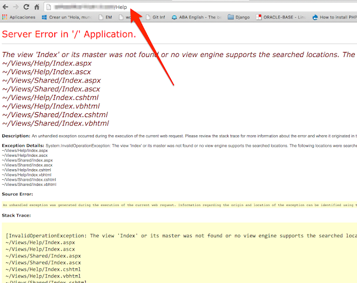357x283 pixels.
Task: Open the How to install PHP bookmark
Action: pyautogui.click(x=339, y=17)
